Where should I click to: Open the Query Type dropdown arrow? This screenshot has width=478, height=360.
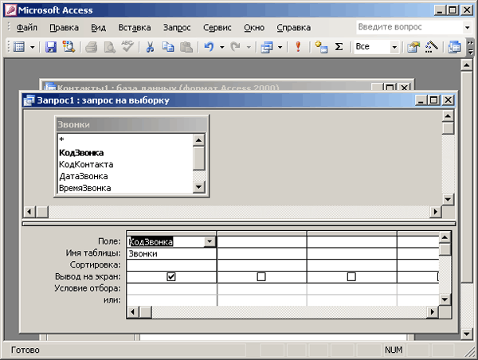coord(280,47)
